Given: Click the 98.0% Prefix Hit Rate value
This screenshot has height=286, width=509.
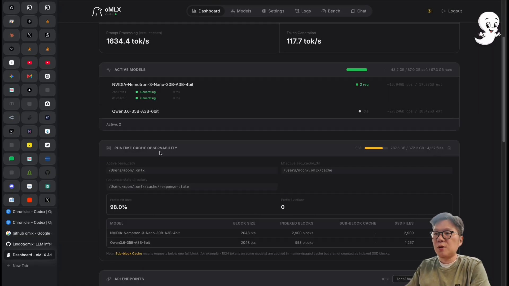Looking at the screenshot, I should [x=119, y=207].
